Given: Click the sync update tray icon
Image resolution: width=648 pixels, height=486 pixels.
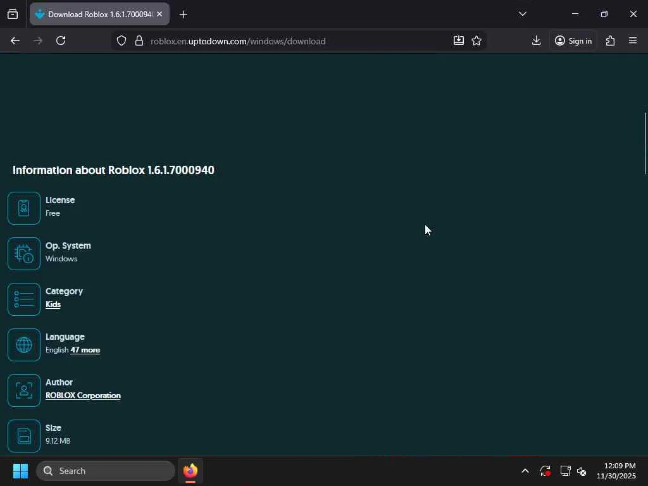Looking at the screenshot, I should tap(545, 471).
